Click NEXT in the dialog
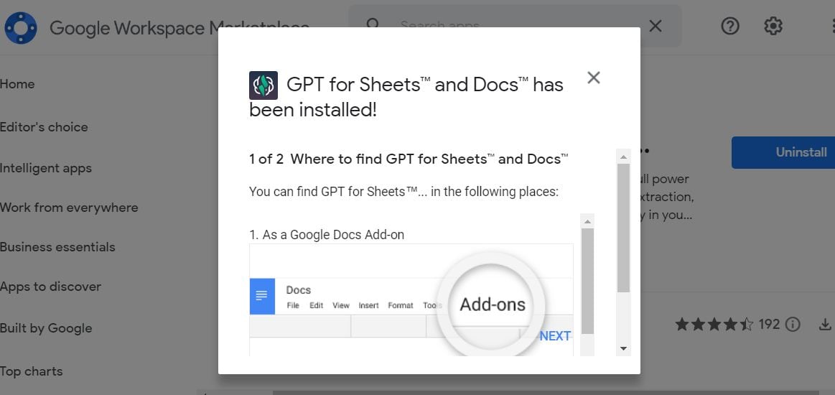This screenshot has width=835, height=395. click(x=555, y=336)
